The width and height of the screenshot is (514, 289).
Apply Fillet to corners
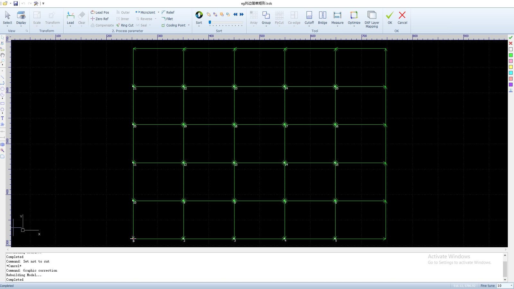(167, 19)
